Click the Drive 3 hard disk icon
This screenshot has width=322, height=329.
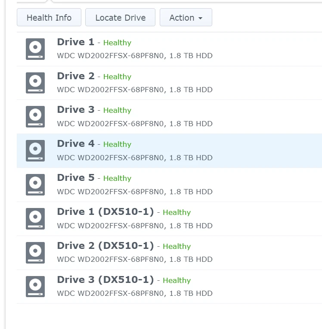[35, 117]
